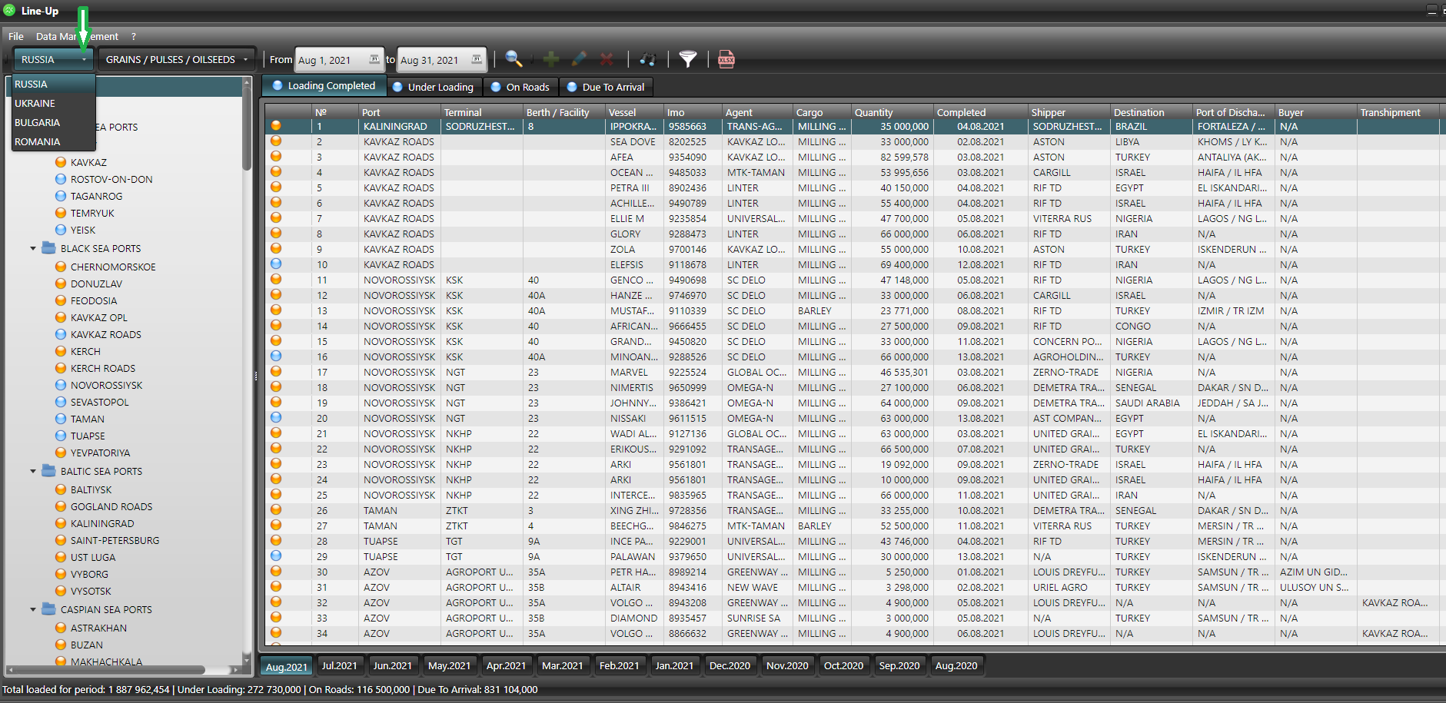Click the ports tree vertical scrollbar thumb
Screen dimensions: 1446x703
click(x=247, y=128)
